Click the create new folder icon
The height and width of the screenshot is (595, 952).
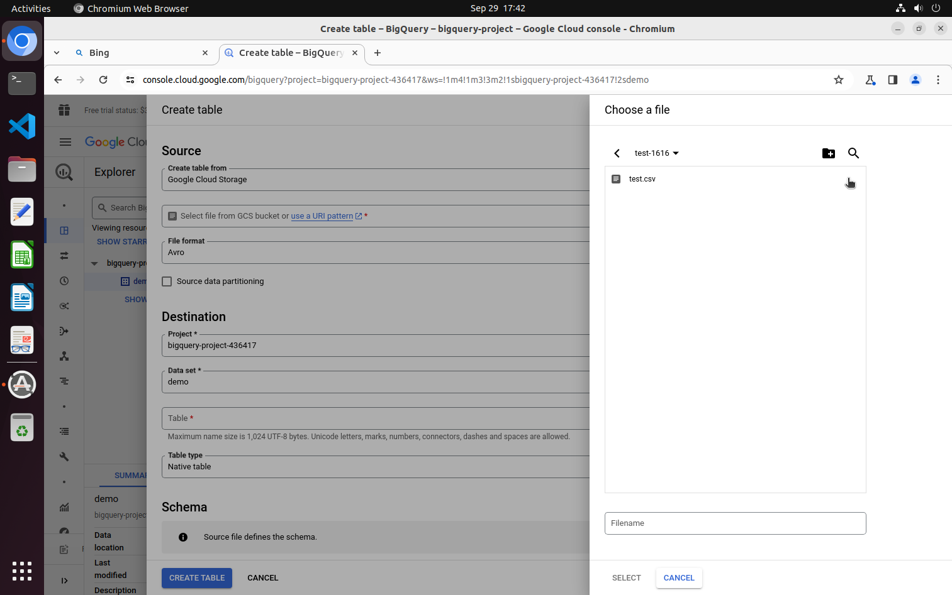click(828, 153)
